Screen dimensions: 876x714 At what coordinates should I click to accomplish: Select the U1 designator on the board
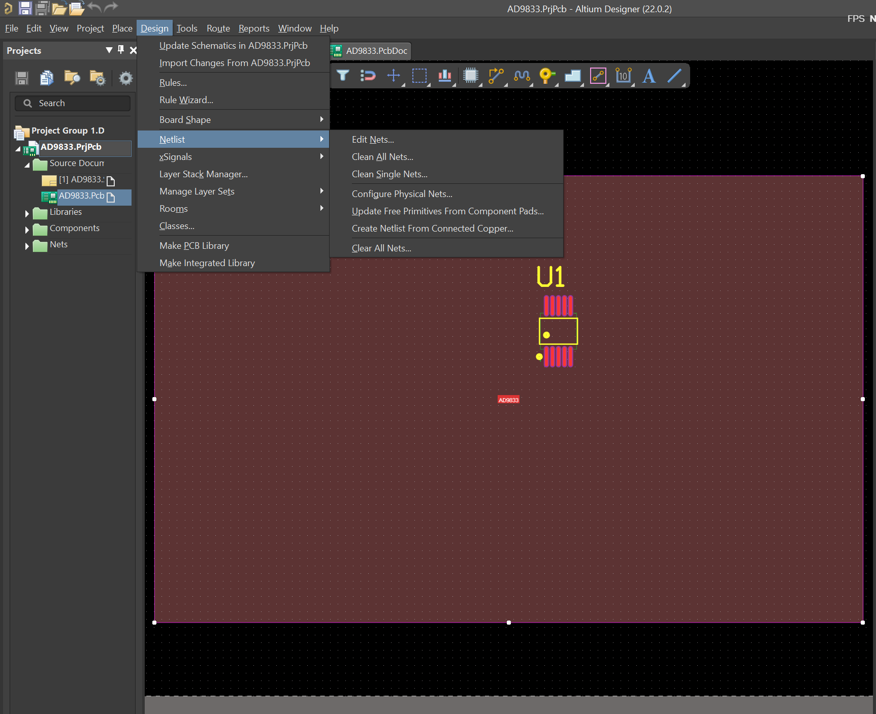click(550, 277)
